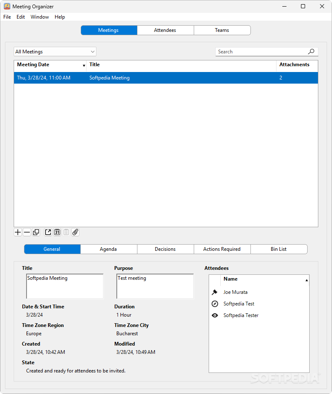Maximize the Meeting Organizer window

303,6
